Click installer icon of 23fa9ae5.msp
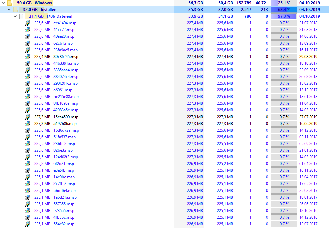Image resolution: width=331 pixels, height=228 pixels. pos(27,50)
